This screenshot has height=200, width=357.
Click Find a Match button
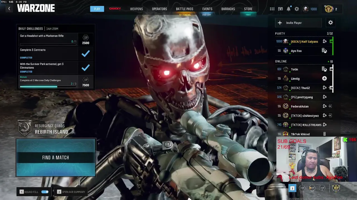(56, 157)
